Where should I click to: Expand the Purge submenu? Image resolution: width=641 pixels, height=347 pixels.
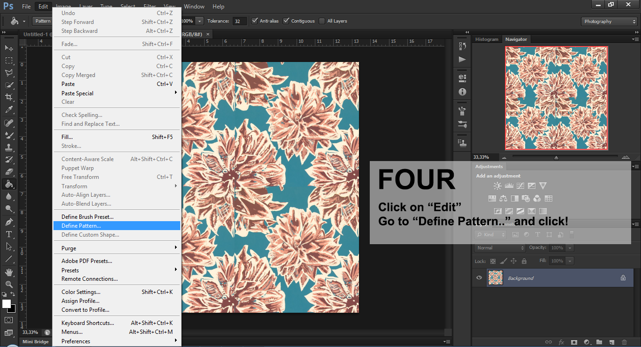point(117,248)
